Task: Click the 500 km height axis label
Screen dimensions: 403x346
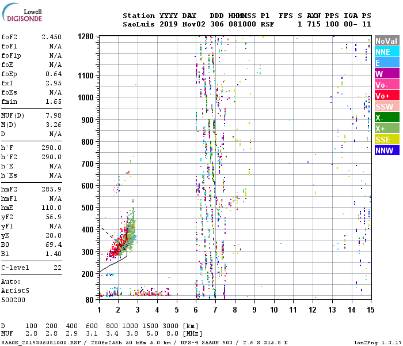Action: pyautogui.click(x=88, y=208)
